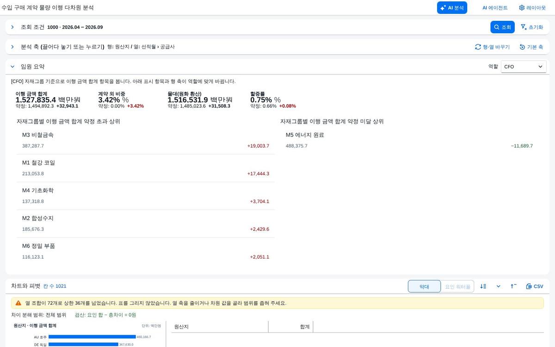Restore default axes with 기본 축
Viewport: 555px width, 347px height.
(x=531, y=47)
